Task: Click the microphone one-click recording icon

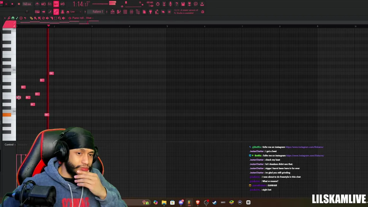Action: tap(170, 4)
